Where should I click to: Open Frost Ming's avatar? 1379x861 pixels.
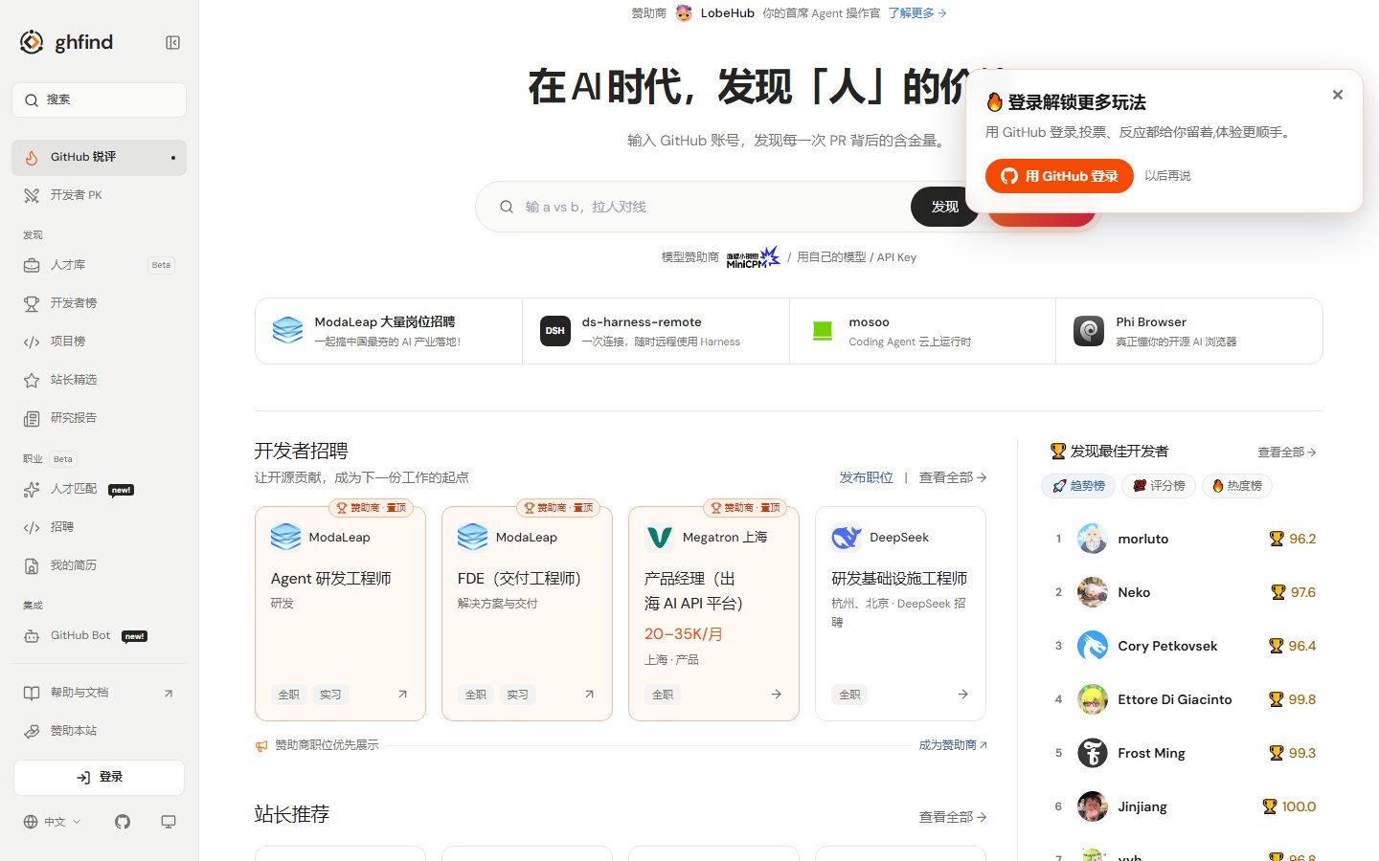coord(1092,753)
